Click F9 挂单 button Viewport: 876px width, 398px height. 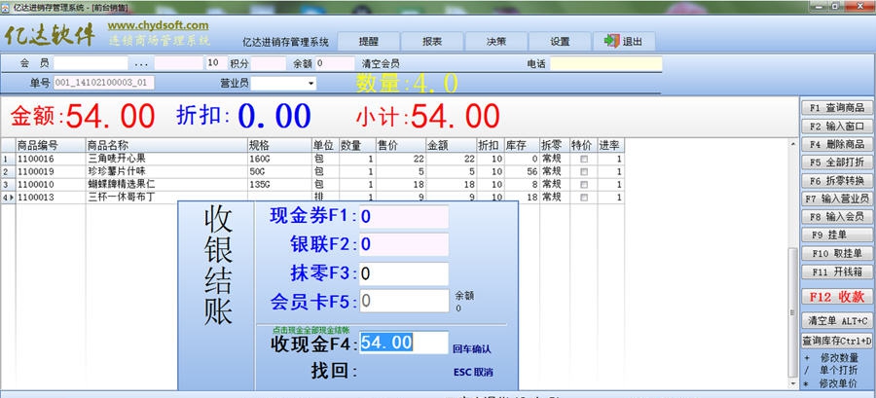tap(837, 235)
